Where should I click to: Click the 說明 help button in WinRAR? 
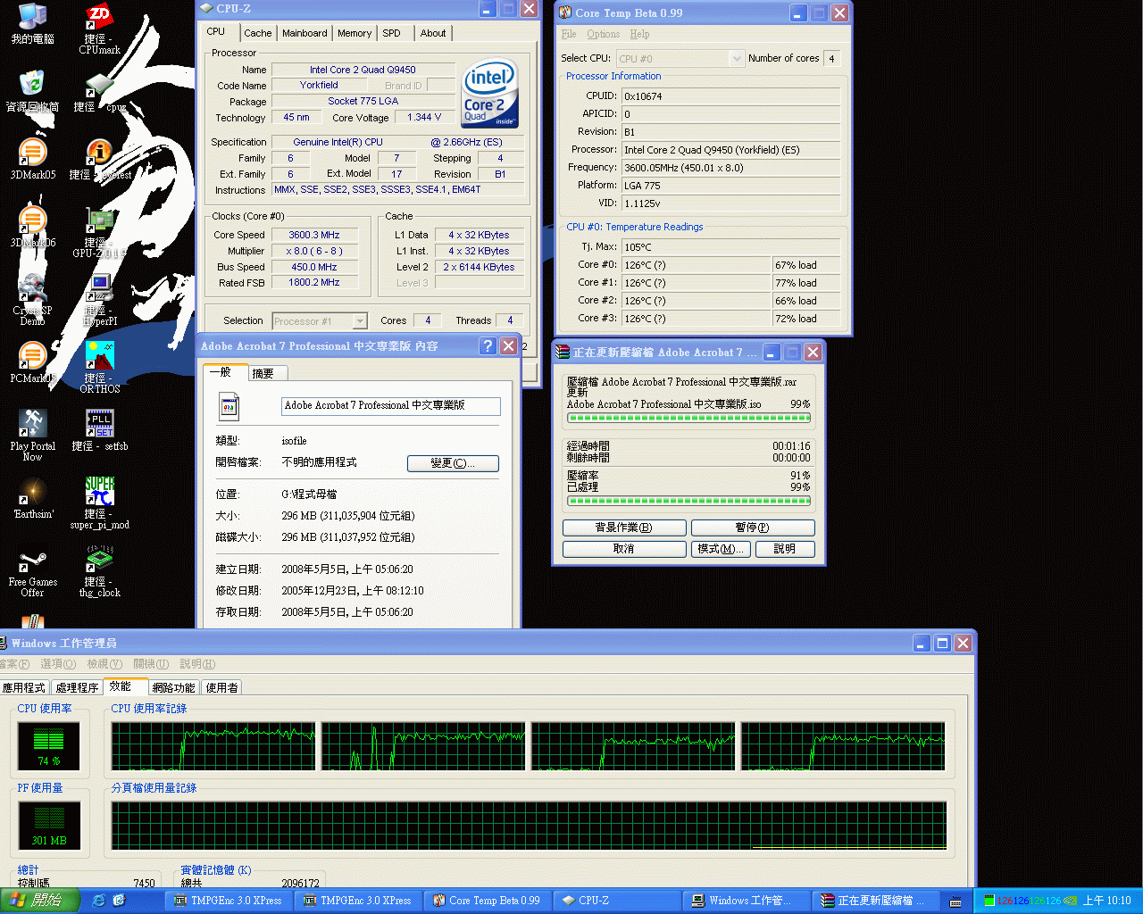[x=785, y=549]
